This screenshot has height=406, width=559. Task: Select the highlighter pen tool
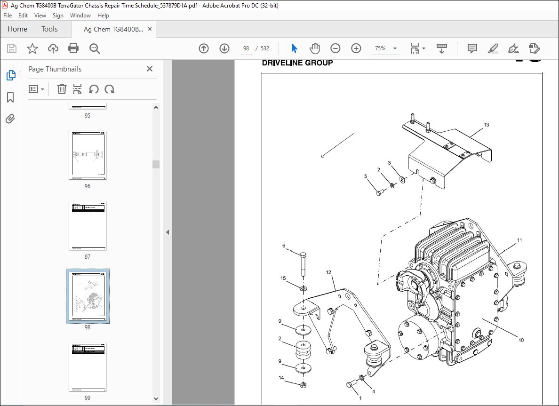tap(493, 48)
